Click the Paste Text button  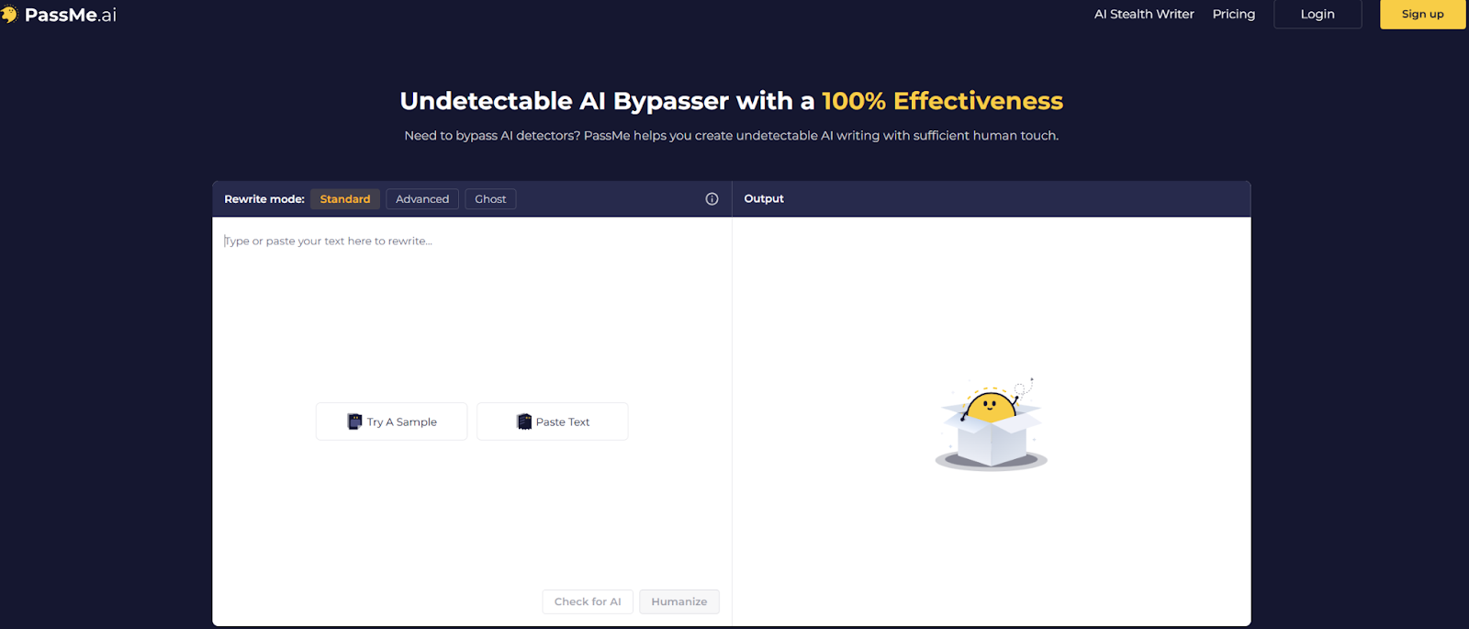pyautogui.click(x=553, y=421)
